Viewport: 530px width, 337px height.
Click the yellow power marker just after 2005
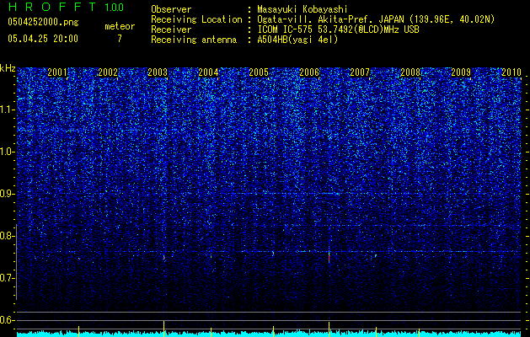pos(274,330)
